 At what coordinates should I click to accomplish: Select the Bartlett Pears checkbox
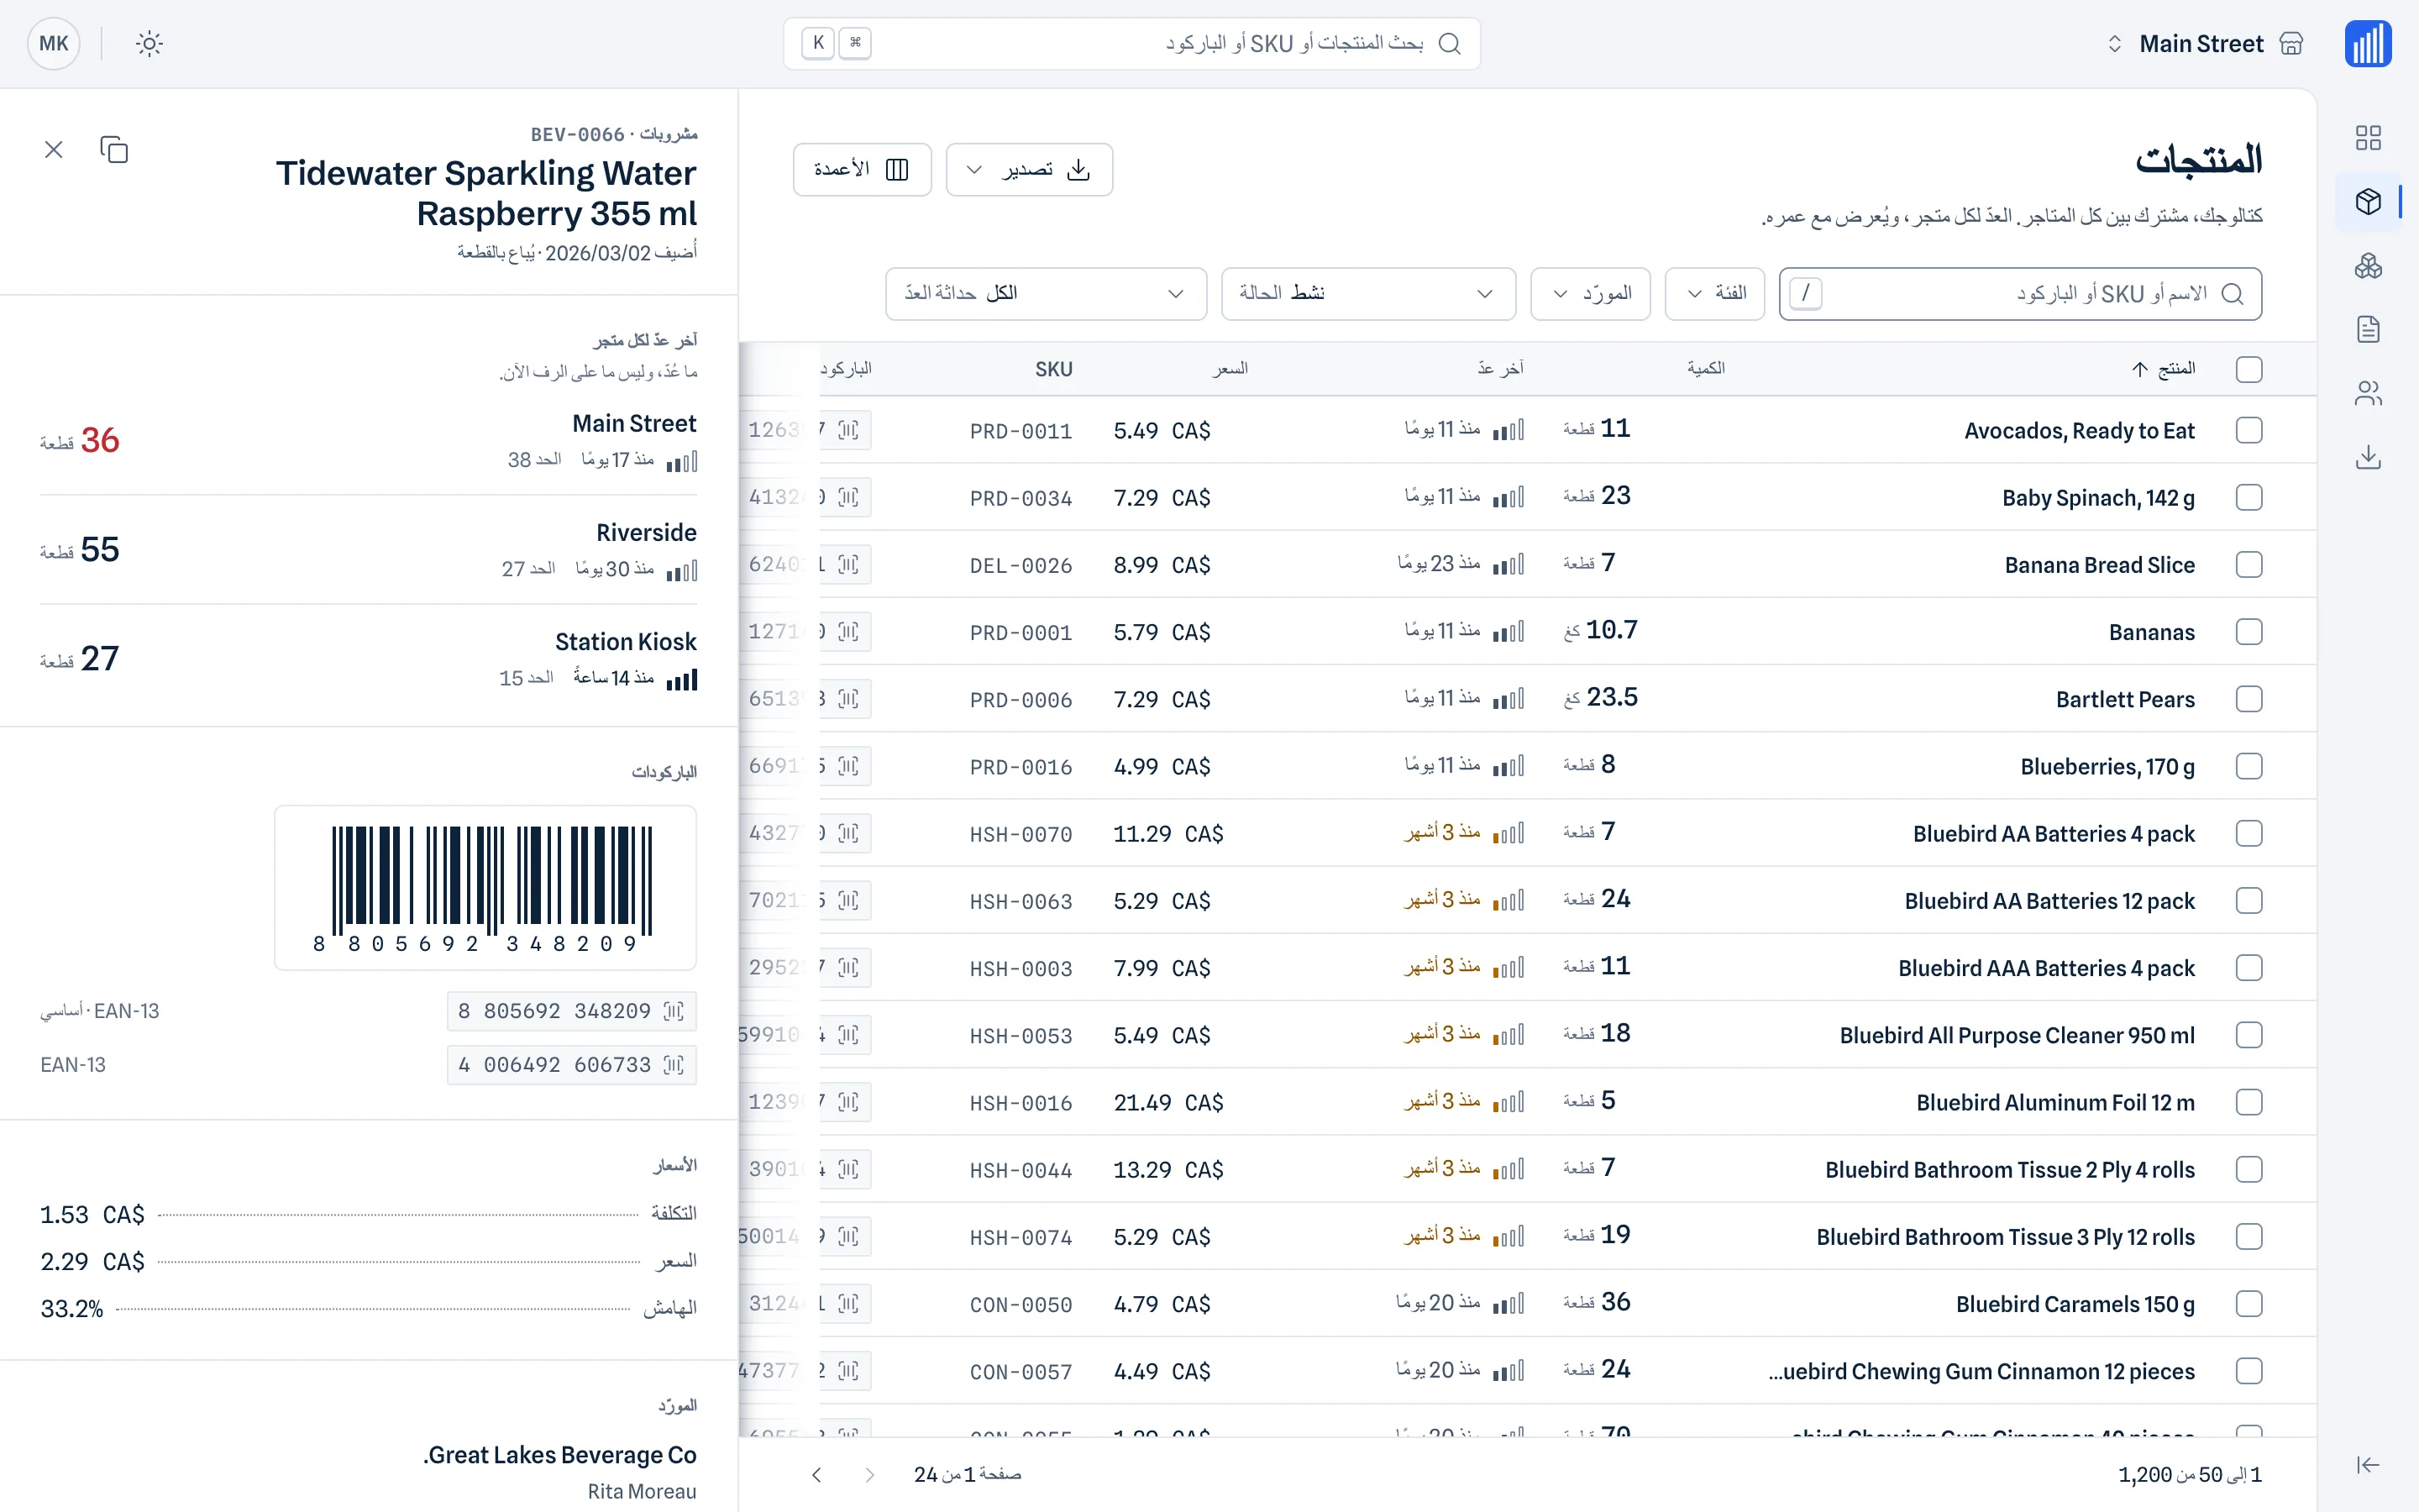click(x=2249, y=699)
